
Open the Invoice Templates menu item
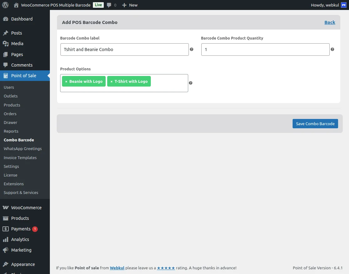pyautogui.click(x=20, y=158)
